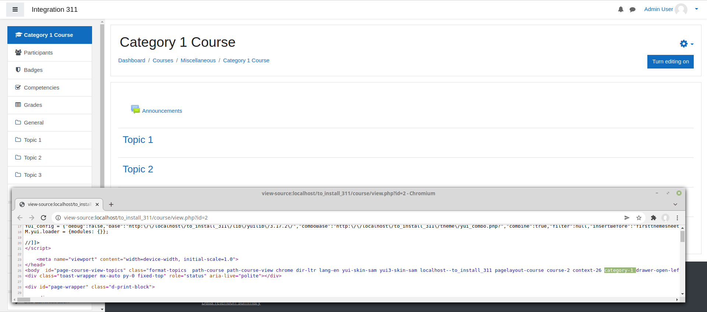Open the Topic 1 section heading
The width and height of the screenshot is (707, 312).
pyautogui.click(x=138, y=140)
